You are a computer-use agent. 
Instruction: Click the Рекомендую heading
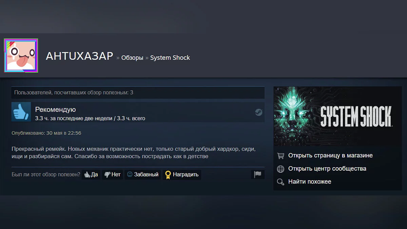55,110
